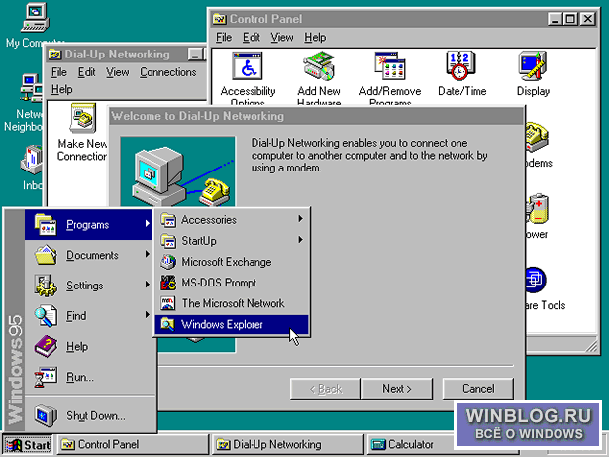Click the Shut Down monitor icon
The height and width of the screenshot is (457, 609).
click(x=46, y=415)
